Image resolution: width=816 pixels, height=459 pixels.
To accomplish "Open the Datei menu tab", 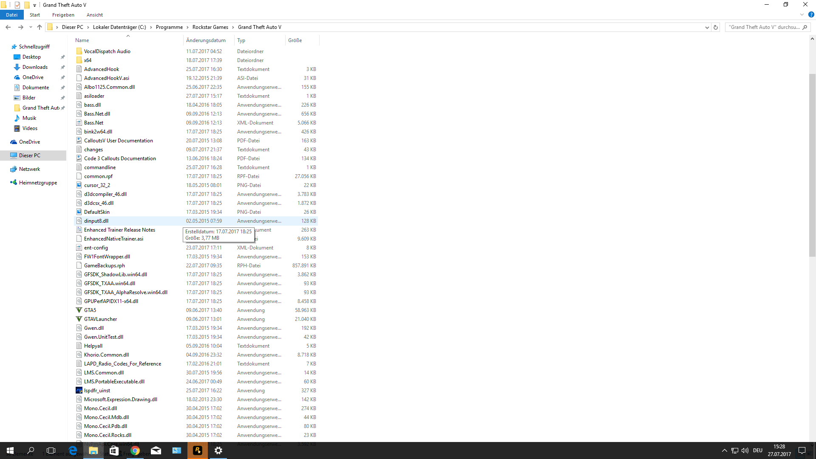I will pyautogui.click(x=12, y=15).
